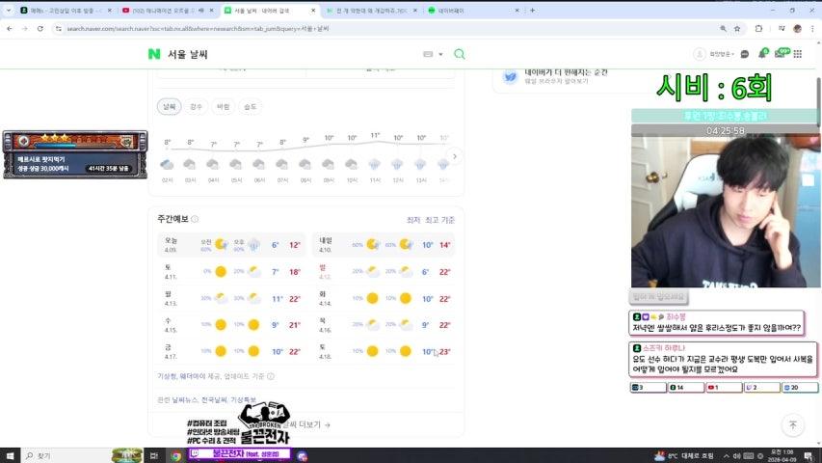Open the 전국날씨 related link

pyautogui.click(x=214, y=400)
